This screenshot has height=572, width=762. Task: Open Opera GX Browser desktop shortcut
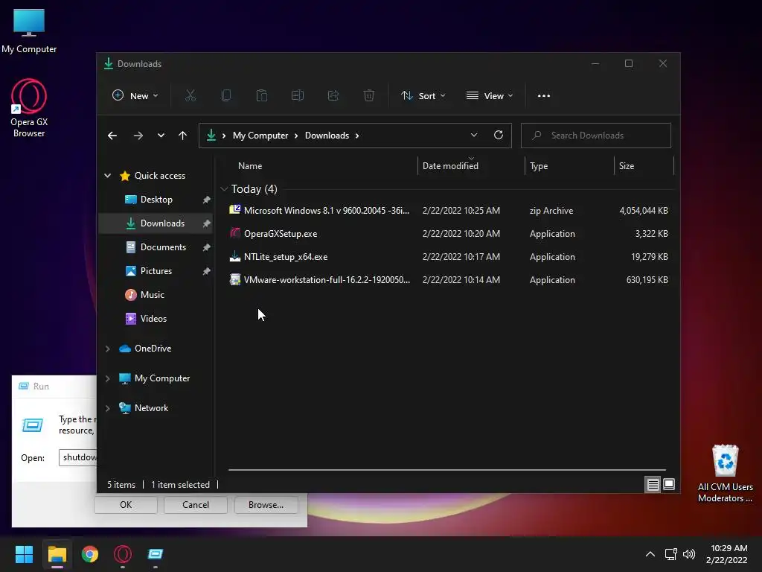point(29,108)
